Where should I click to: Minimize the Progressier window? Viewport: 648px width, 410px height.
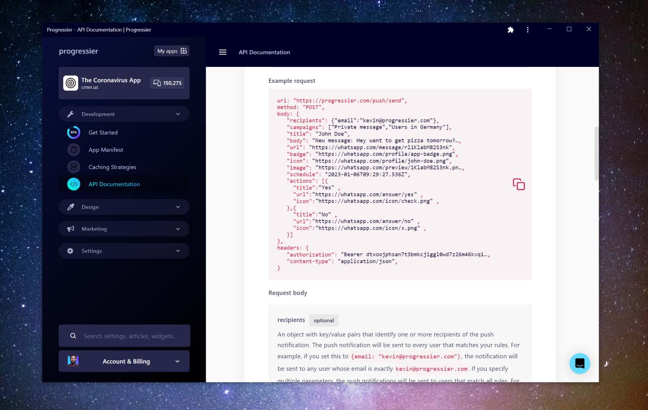[550, 29]
